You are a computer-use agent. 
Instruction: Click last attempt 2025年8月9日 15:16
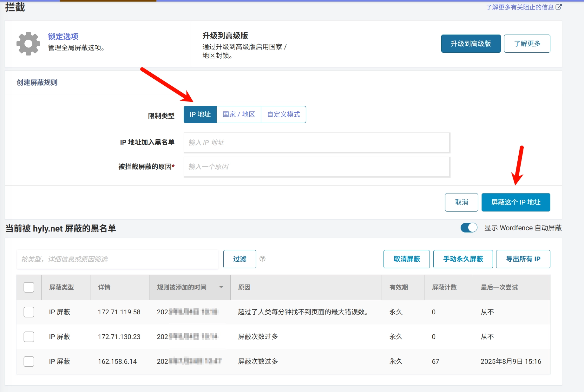[x=511, y=362]
